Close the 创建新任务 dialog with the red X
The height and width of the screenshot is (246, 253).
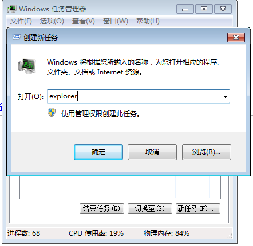(236, 37)
